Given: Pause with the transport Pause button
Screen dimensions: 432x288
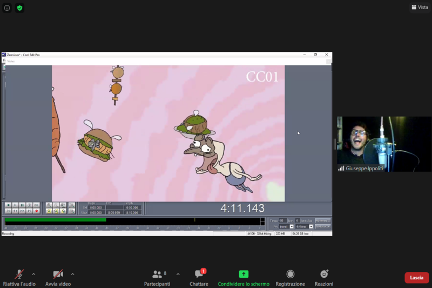Looking at the screenshot, I should click(22, 205).
